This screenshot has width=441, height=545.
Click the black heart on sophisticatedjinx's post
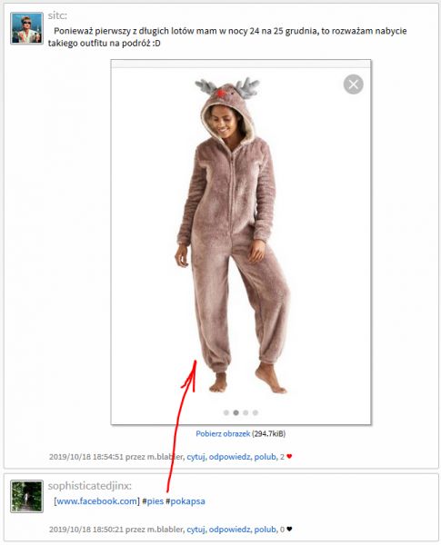pos(289,530)
